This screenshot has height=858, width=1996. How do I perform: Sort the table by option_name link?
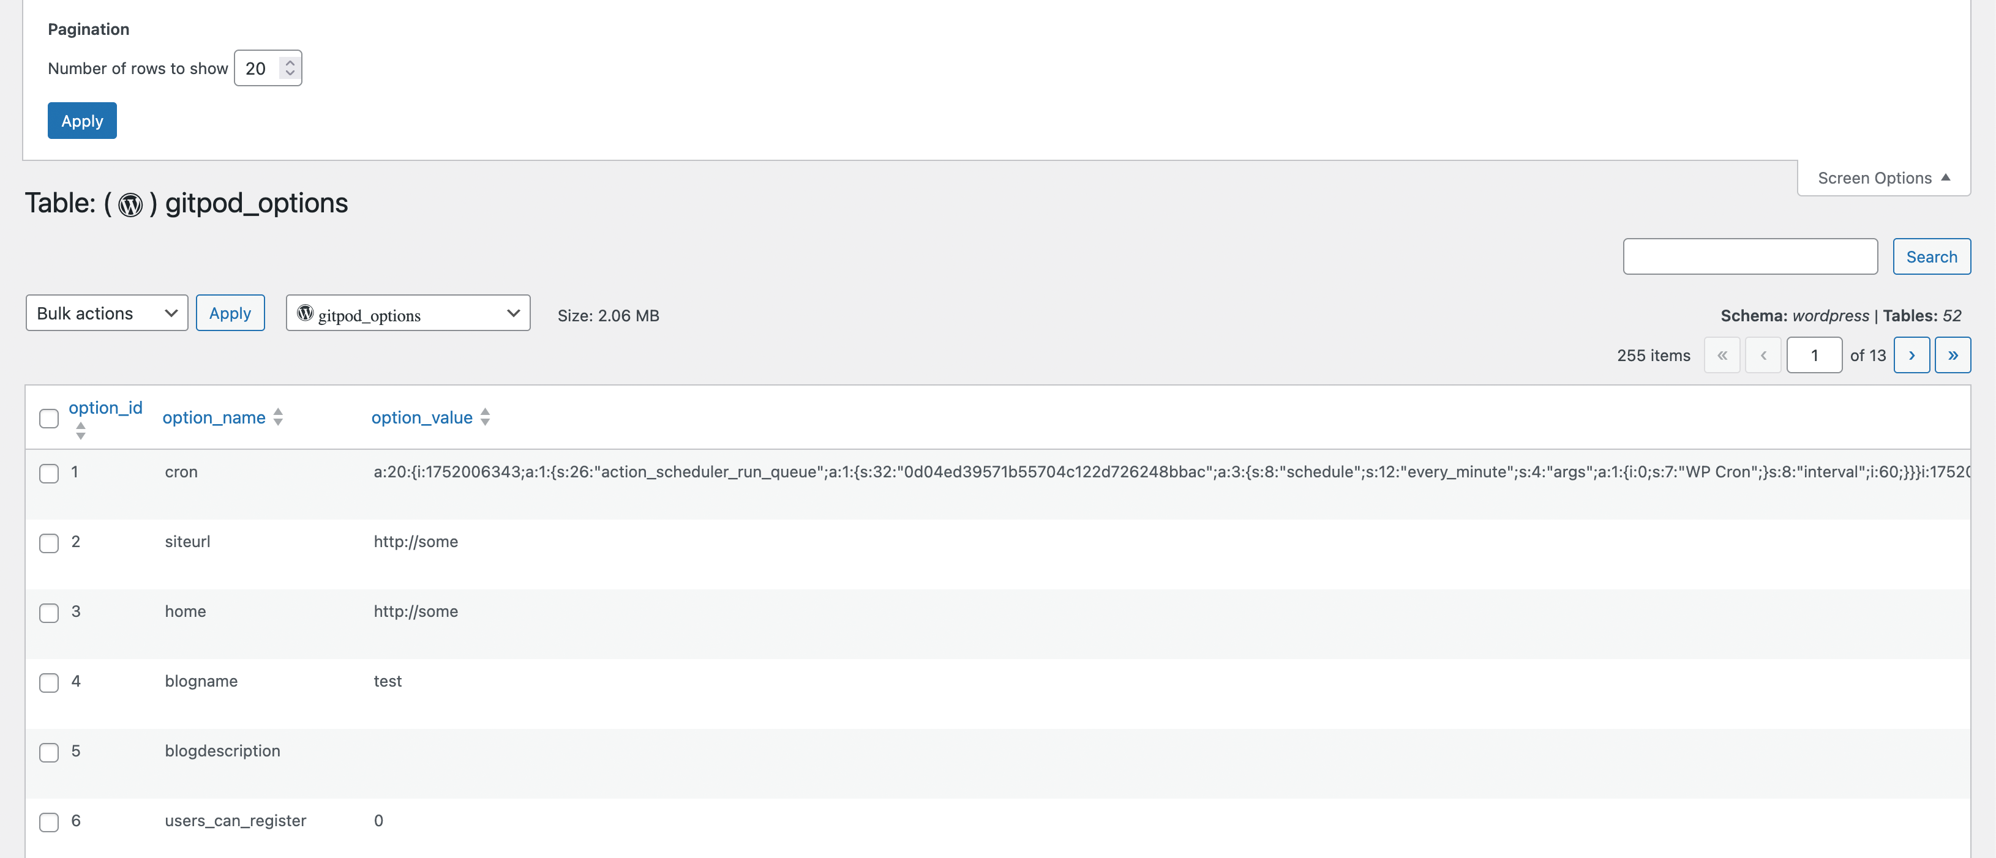click(x=214, y=417)
